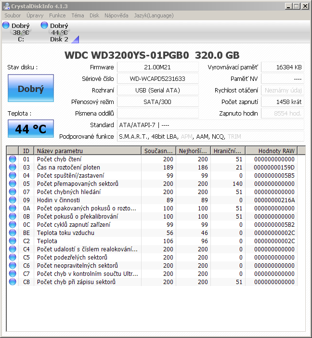Screen dimensions: 312x338
Task: Select the Disk 2 status orb
Action: coord(44,25)
